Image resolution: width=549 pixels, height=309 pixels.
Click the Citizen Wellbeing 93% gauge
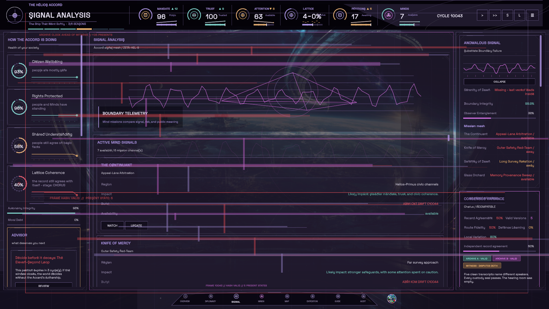[x=19, y=71]
